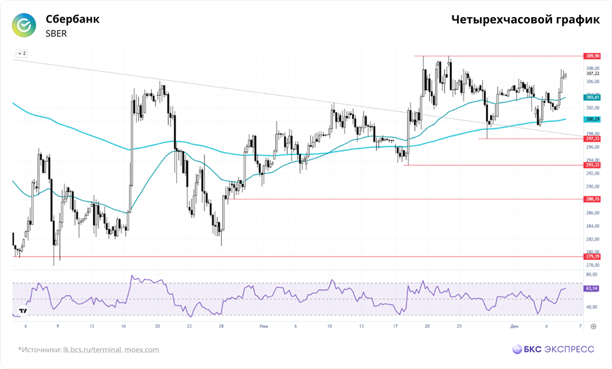Click the Сбербанк title text
This screenshot has height=369, width=612.
click(72, 19)
